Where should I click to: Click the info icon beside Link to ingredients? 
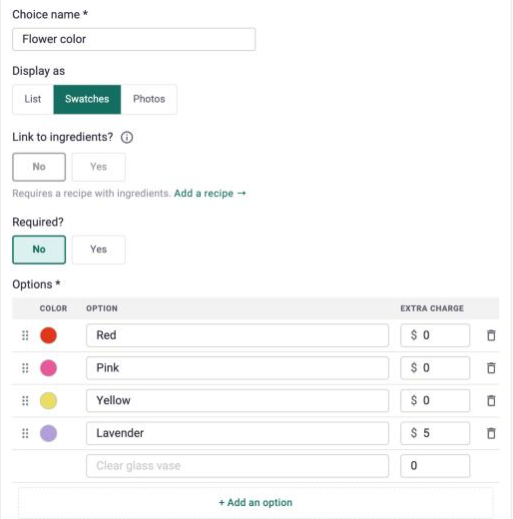(127, 137)
